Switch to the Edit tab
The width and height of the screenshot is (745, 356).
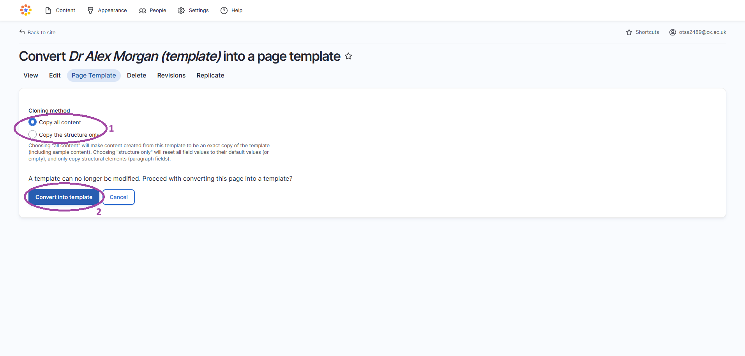(x=55, y=75)
